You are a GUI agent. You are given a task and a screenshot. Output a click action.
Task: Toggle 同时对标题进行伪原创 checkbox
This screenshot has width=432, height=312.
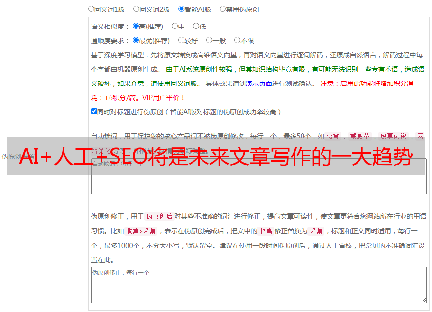tap(94, 111)
